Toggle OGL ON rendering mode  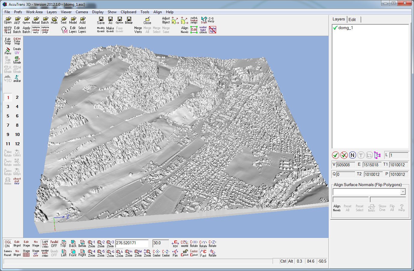pyautogui.click(x=8, y=244)
